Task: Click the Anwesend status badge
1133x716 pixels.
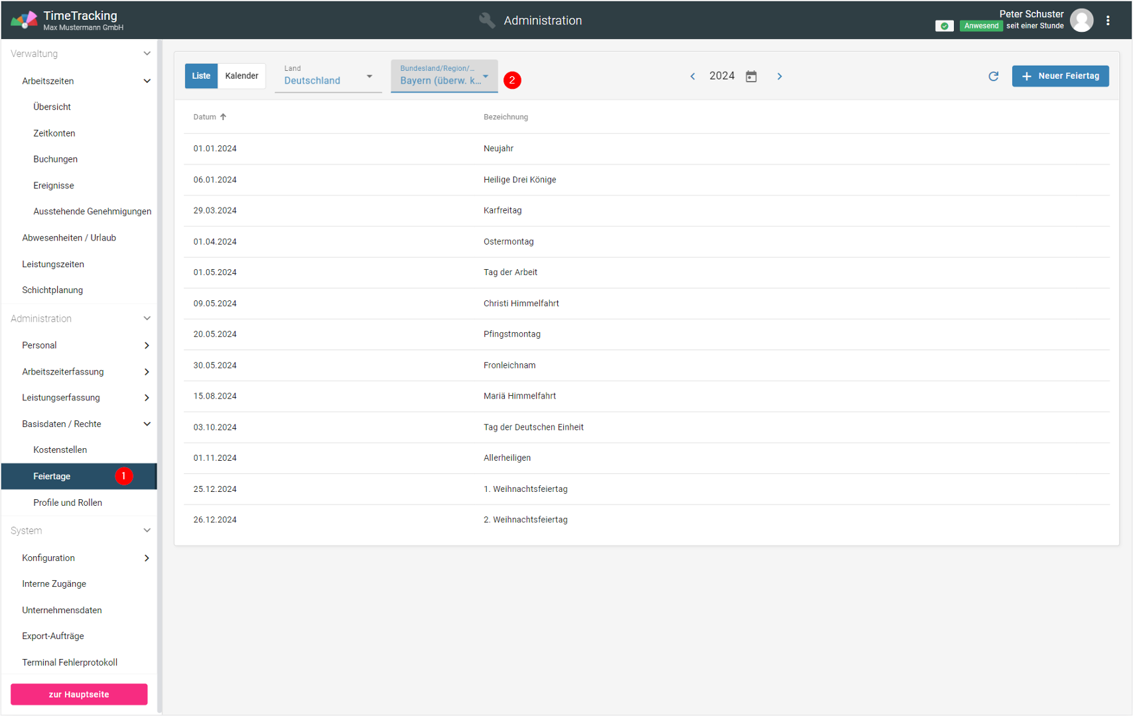Action: 980,26
